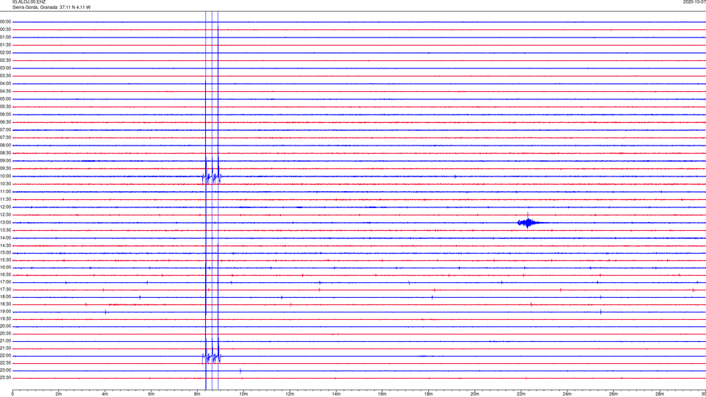Click the 23:00 time label
The image size is (706, 397).
tap(6, 370)
